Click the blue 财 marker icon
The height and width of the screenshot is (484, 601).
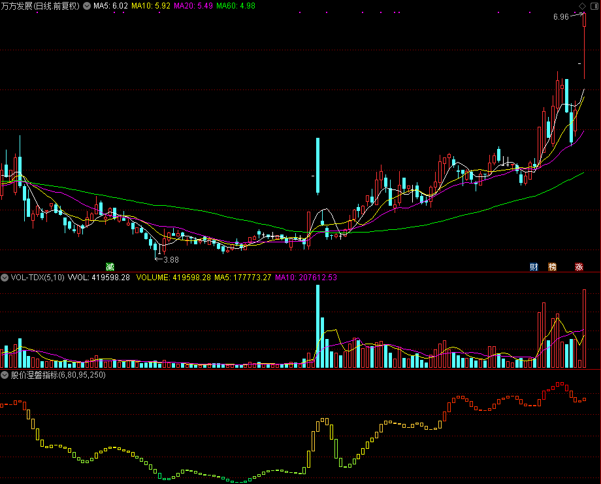(534, 266)
